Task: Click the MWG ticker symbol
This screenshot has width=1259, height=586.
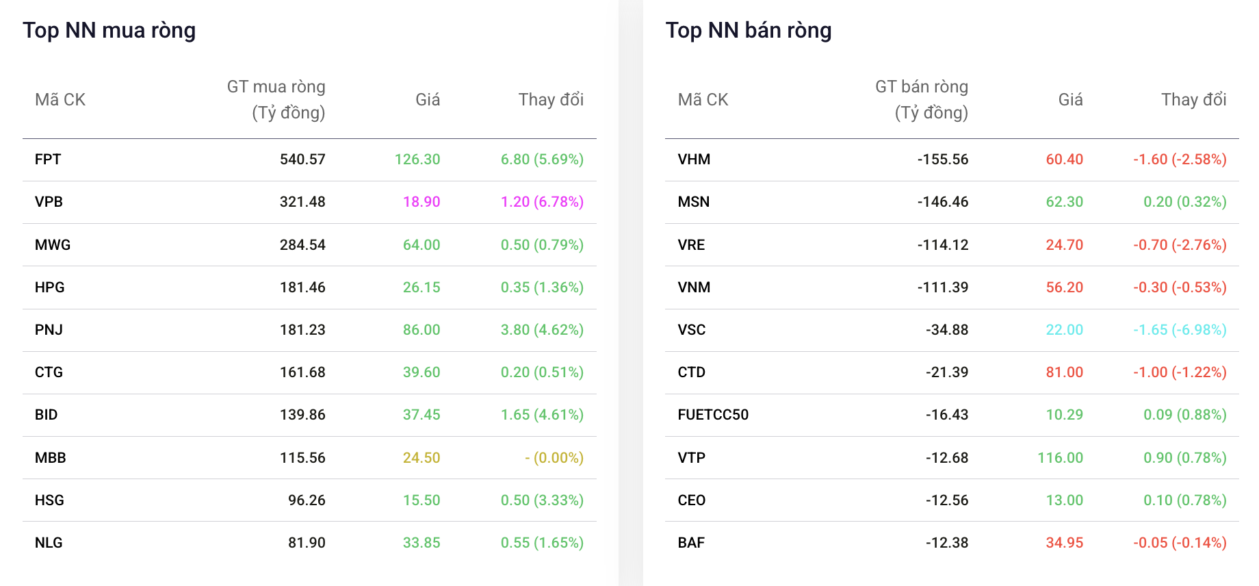Action: (x=53, y=245)
